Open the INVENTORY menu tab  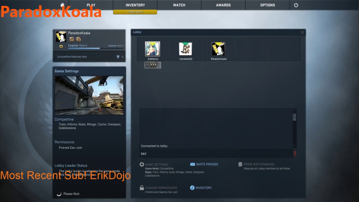coord(135,5)
